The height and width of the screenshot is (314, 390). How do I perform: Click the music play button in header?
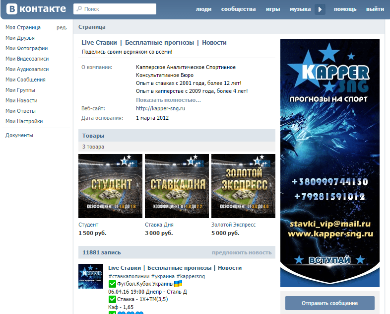pos(320,9)
